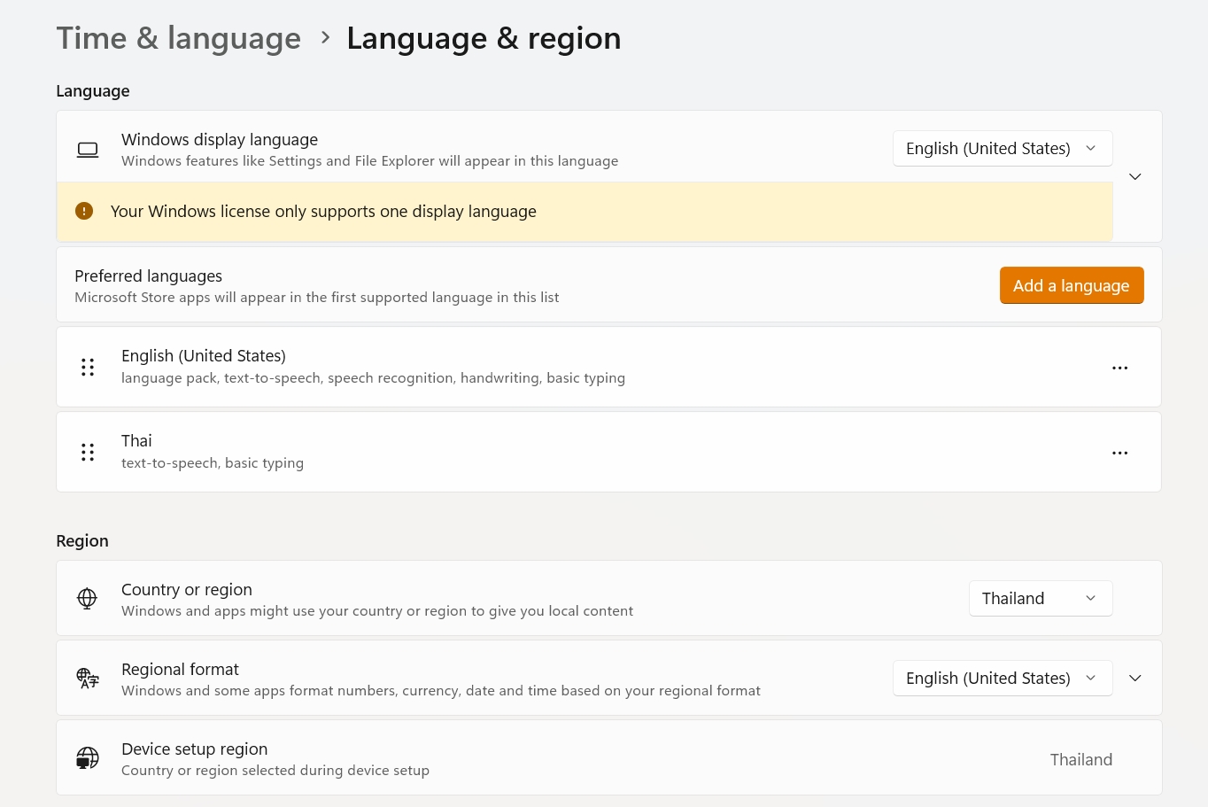Image resolution: width=1208 pixels, height=807 pixels.
Task: Click the Country or region label
Action: pyautogui.click(x=187, y=590)
